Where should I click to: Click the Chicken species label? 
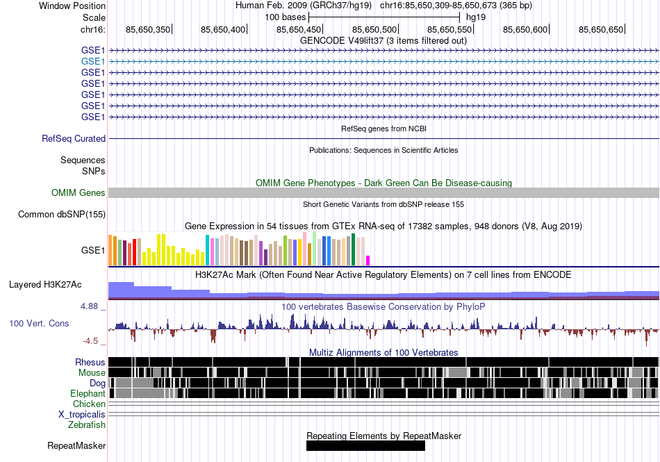click(89, 404)
